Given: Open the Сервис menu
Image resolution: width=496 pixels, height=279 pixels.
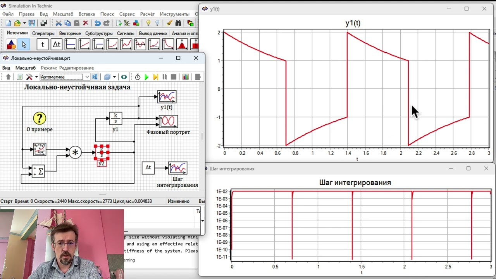Looking at the screenshot, I should pos(127,14).
